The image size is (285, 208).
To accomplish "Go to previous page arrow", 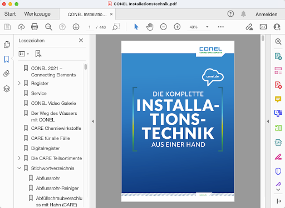I will click(62, 27).
